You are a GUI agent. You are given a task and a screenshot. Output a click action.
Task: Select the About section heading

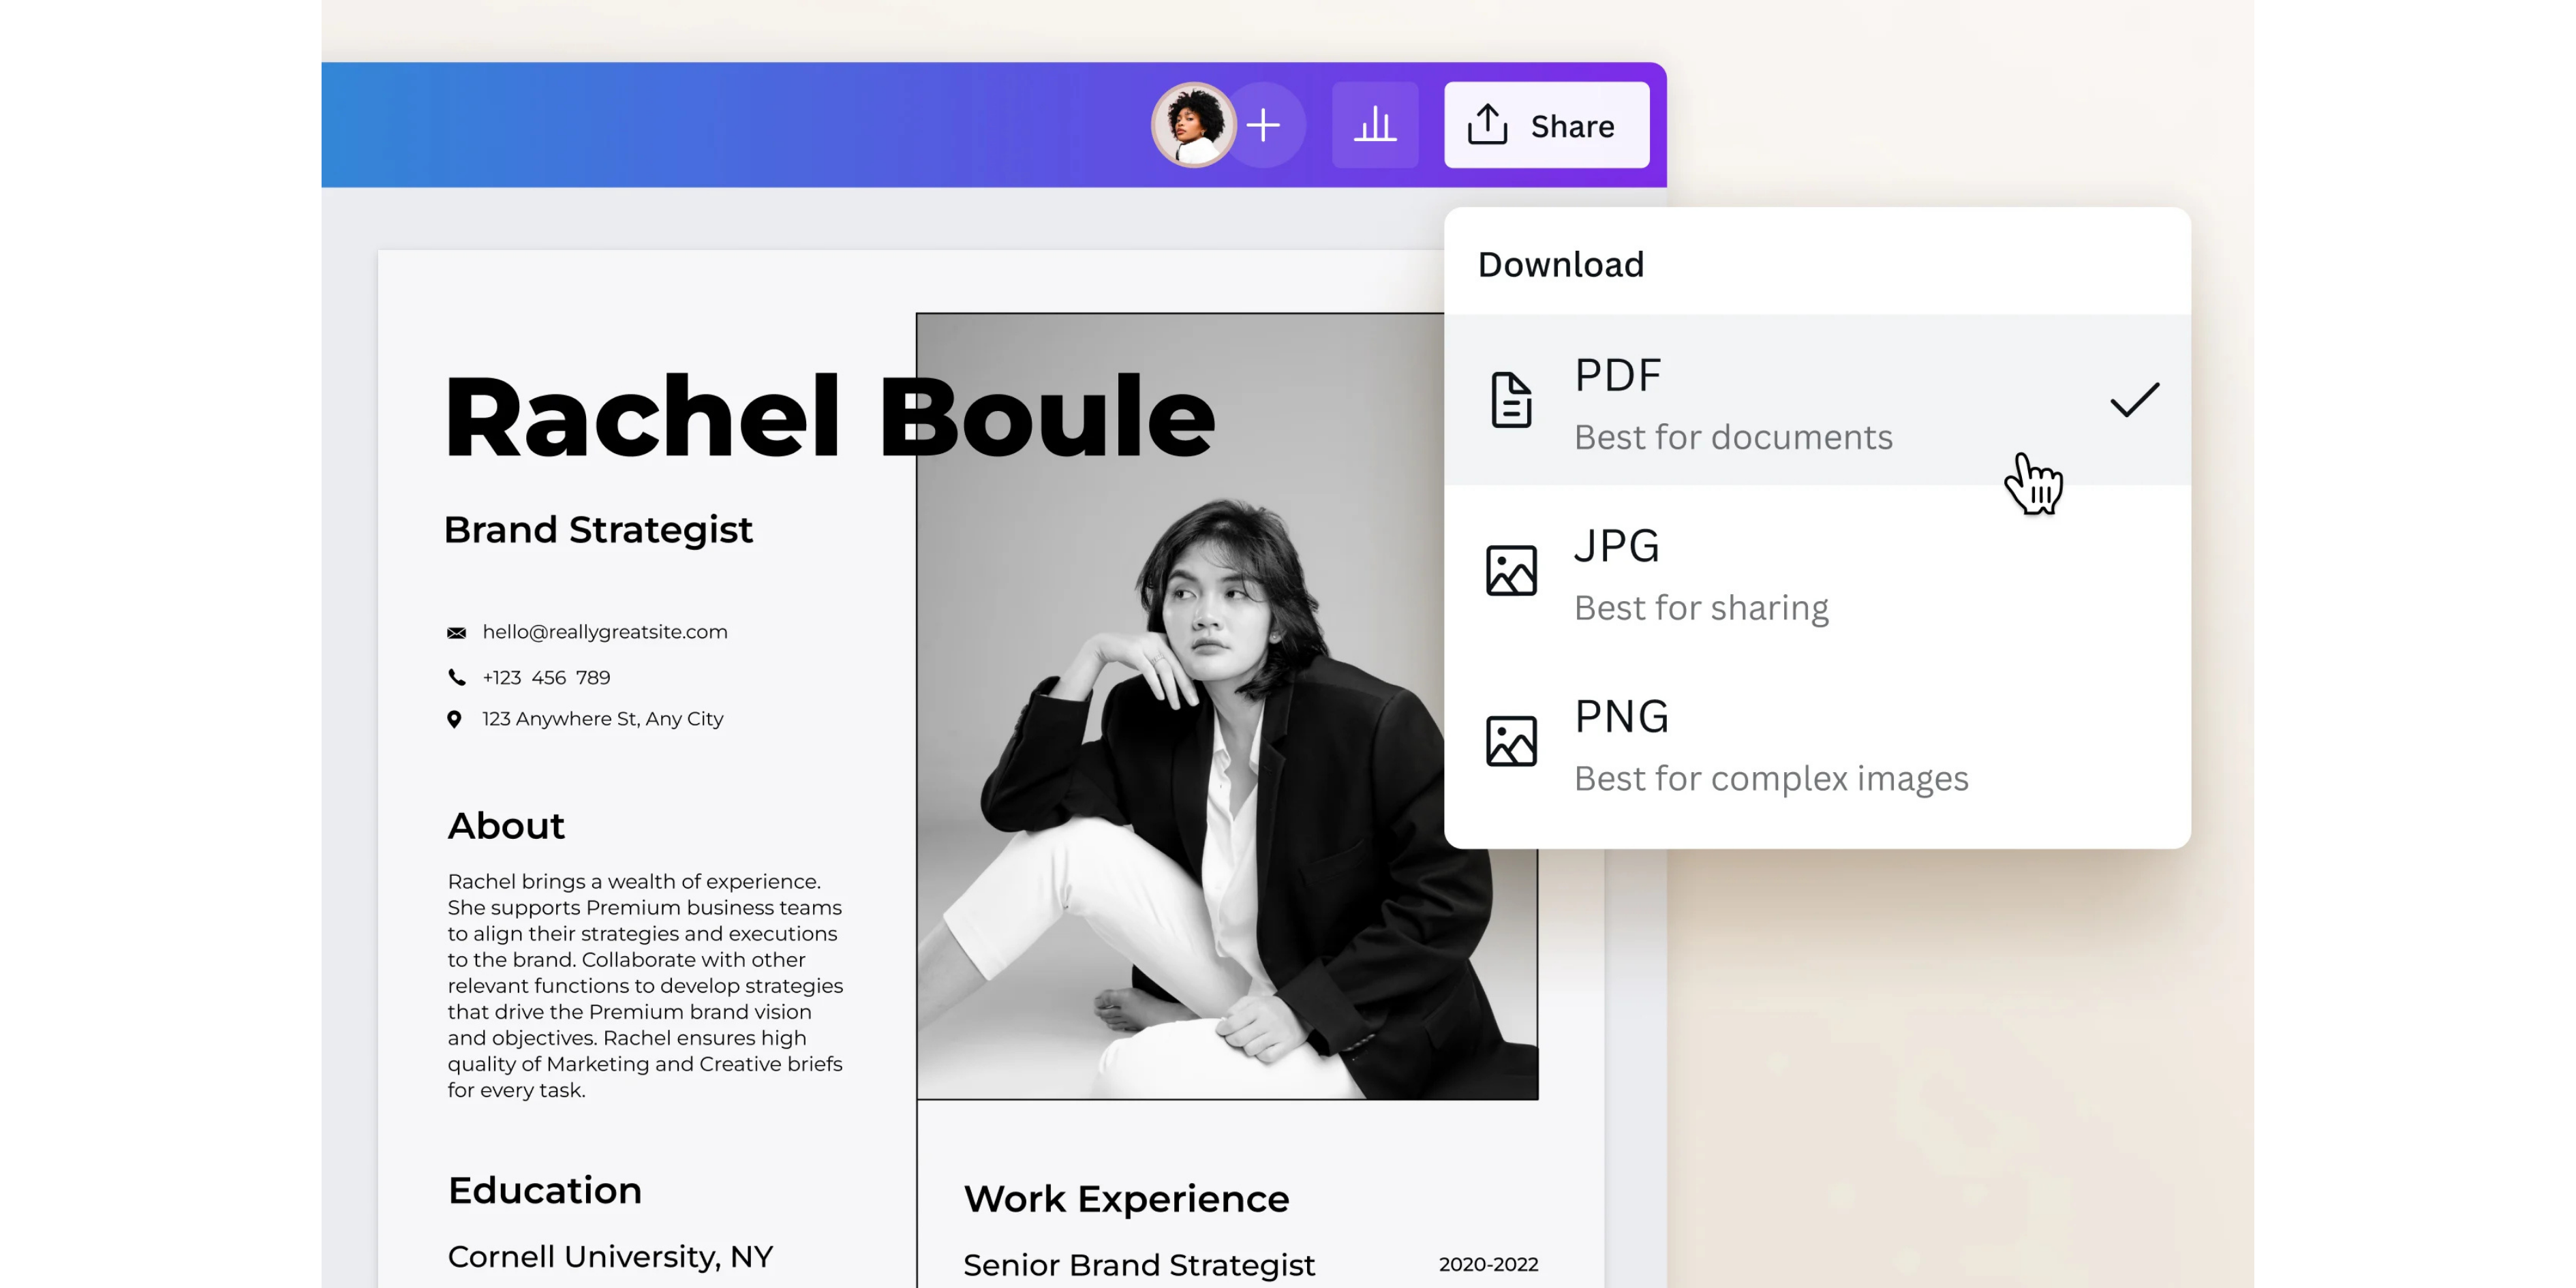pos(506,825)
